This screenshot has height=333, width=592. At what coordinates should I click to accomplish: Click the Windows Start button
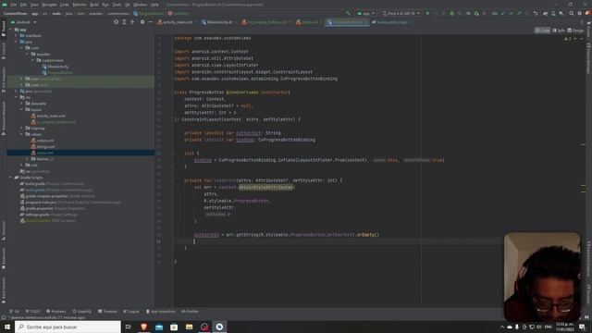pyautogui.click(x=7, y=327)
